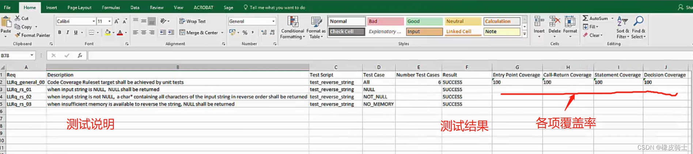Click the Paste clipboard icon

6,21
